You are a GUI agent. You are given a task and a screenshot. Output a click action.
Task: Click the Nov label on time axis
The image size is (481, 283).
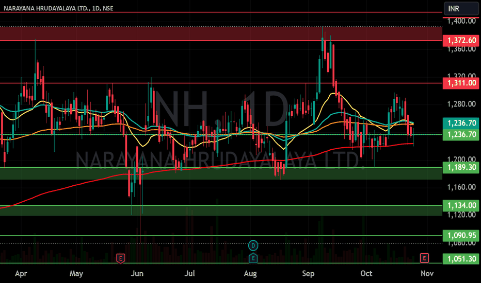pyautogui.click(x=427, y=274)
